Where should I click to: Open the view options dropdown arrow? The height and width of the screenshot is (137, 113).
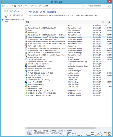[x=105, y=22]
